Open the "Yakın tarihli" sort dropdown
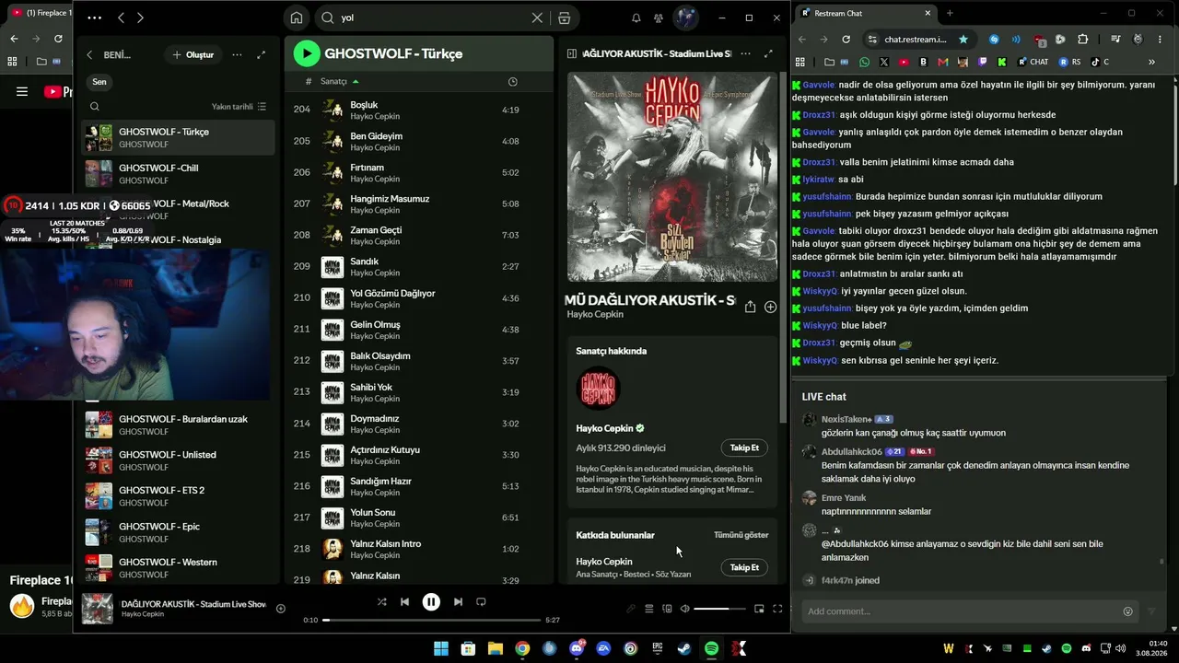This screenshot has width=1179, height=663. point(239,107)
